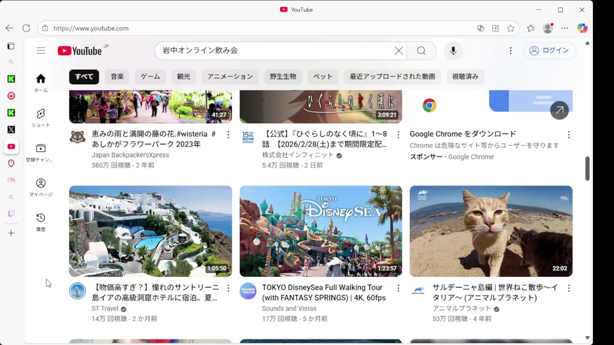Switch to the Twitch vertical tab
Screen dimensions: 614x345
click(x=11, y=214)
